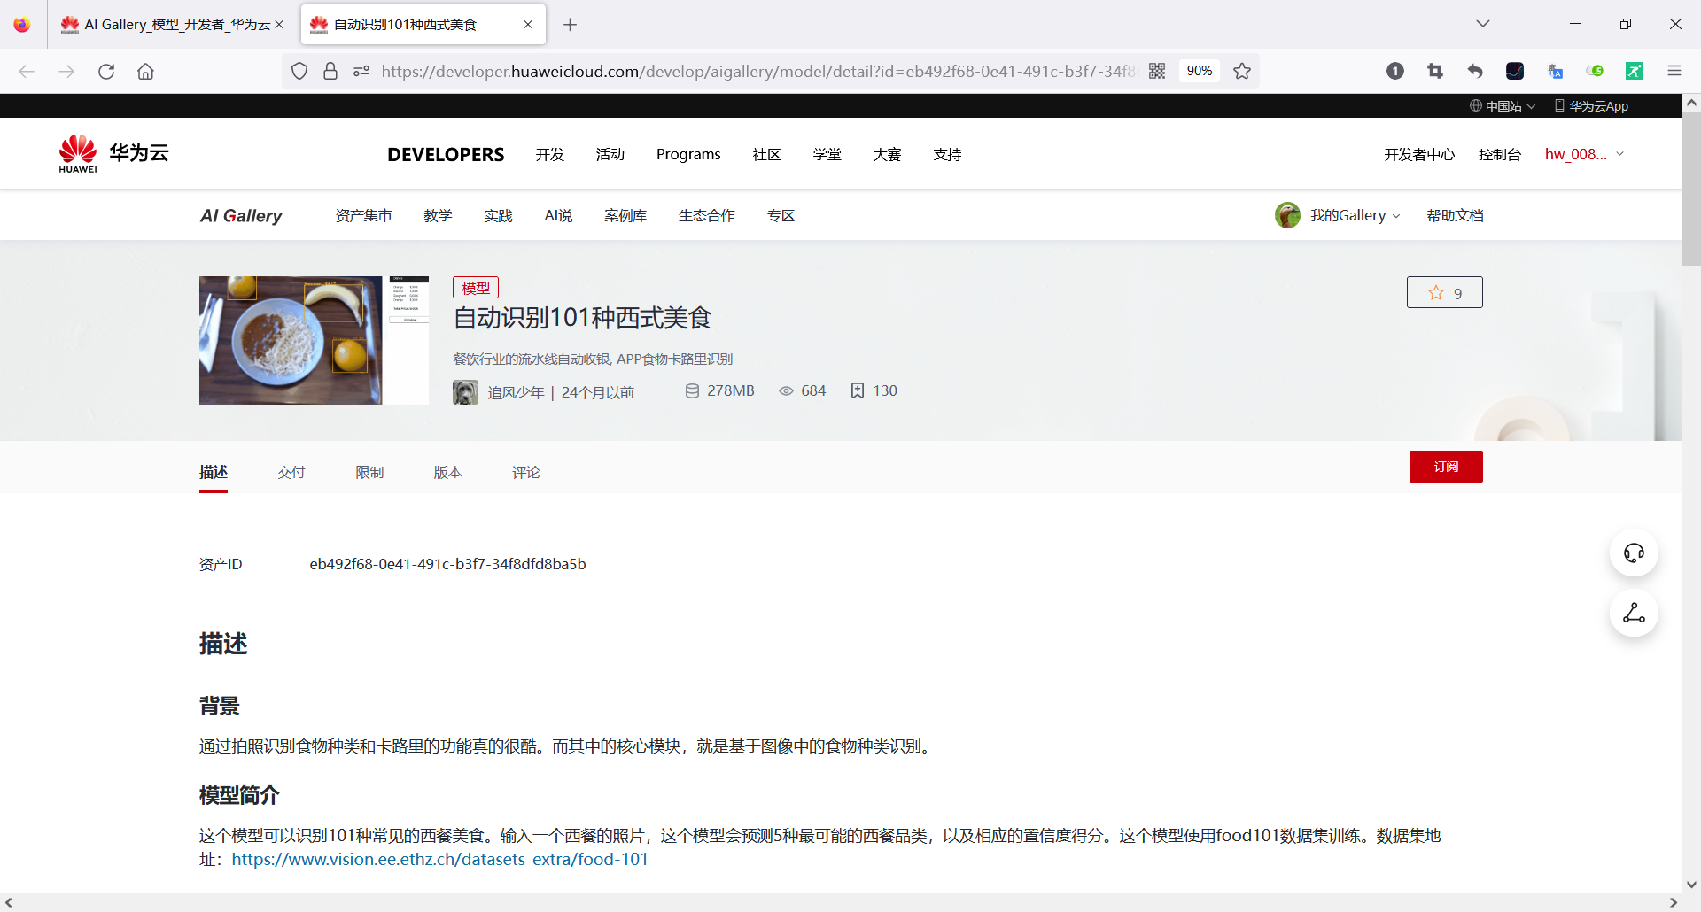The image size is (1701, 912).
Task: Click the red 订阅 subscribe button
Action: [1445, 467]
